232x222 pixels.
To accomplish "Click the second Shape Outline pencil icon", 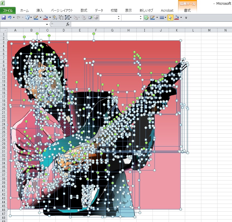I will (x=153, y=18).
